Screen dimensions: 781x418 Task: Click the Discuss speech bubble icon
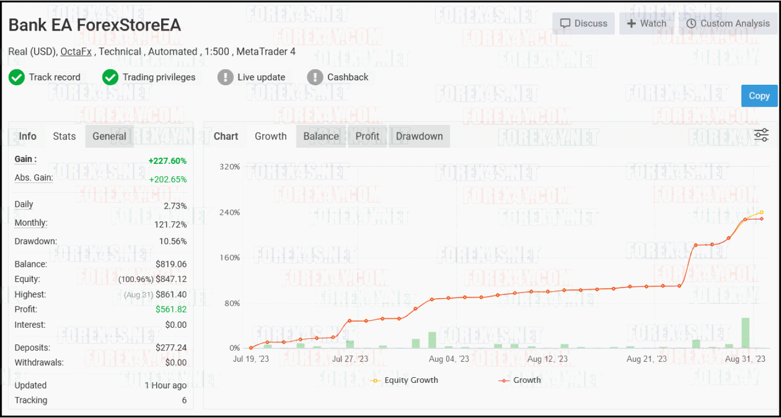pos(565,23)
